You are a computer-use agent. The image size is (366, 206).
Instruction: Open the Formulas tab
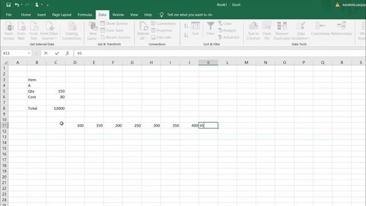tap(85, 15)
